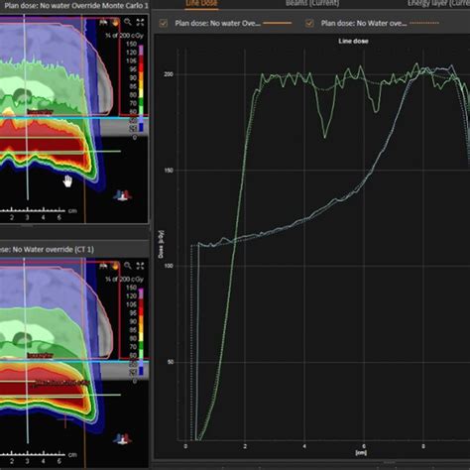
Task: Maximize the CT 1 dose view with the expand icon
Action: coord(140,266)
